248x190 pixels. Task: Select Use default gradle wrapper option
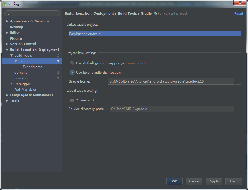point(72,63)
